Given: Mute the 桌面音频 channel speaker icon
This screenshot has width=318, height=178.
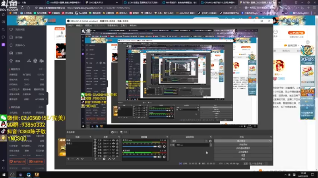Looking at the screenshot, I should pyautogui.click(x=159, y=157).
